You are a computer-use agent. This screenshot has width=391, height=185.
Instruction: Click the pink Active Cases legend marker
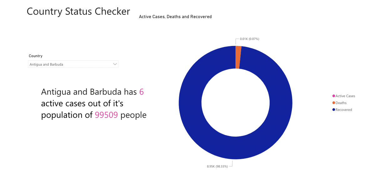334,96
